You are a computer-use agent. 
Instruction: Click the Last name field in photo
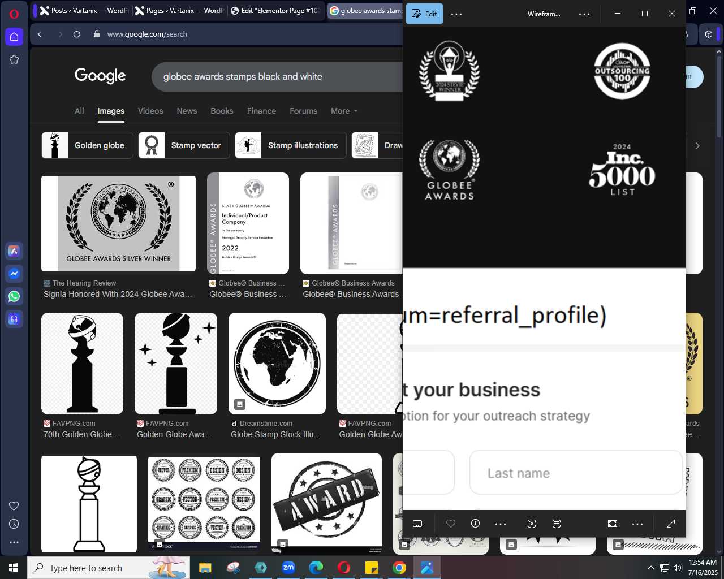[576, 473]
